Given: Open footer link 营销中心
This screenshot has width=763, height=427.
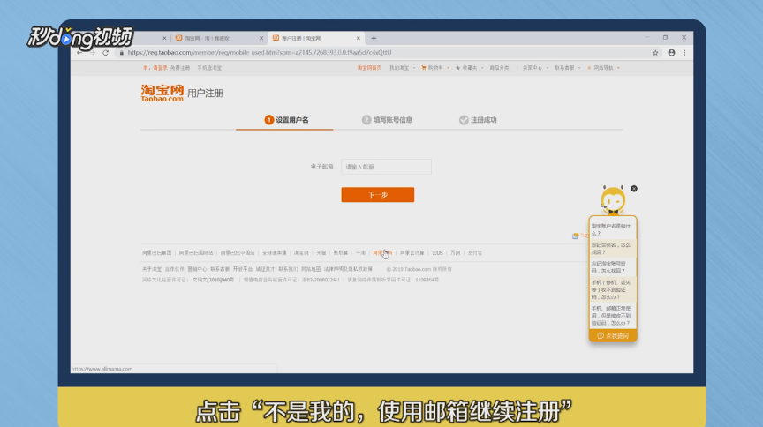Looking at the screenshot, I should click(197, 269).
